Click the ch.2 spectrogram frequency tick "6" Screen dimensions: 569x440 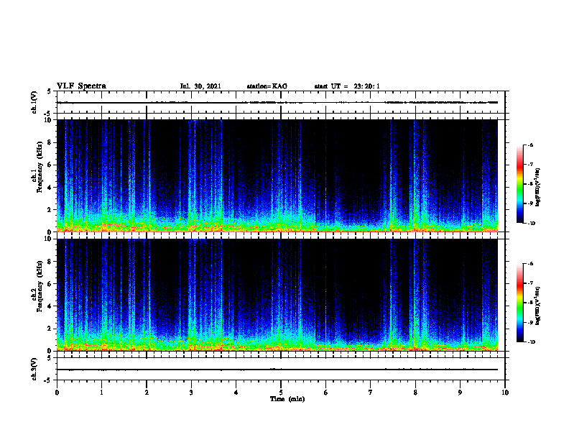click(50, 284)
